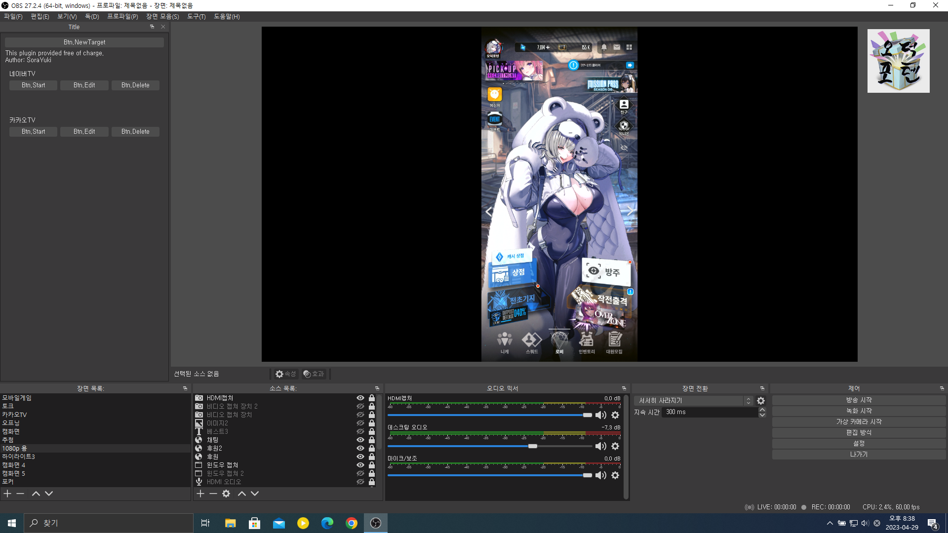Increase transition duration with up arrow
This screenshot has width=948, height=533.
(762, 410)
